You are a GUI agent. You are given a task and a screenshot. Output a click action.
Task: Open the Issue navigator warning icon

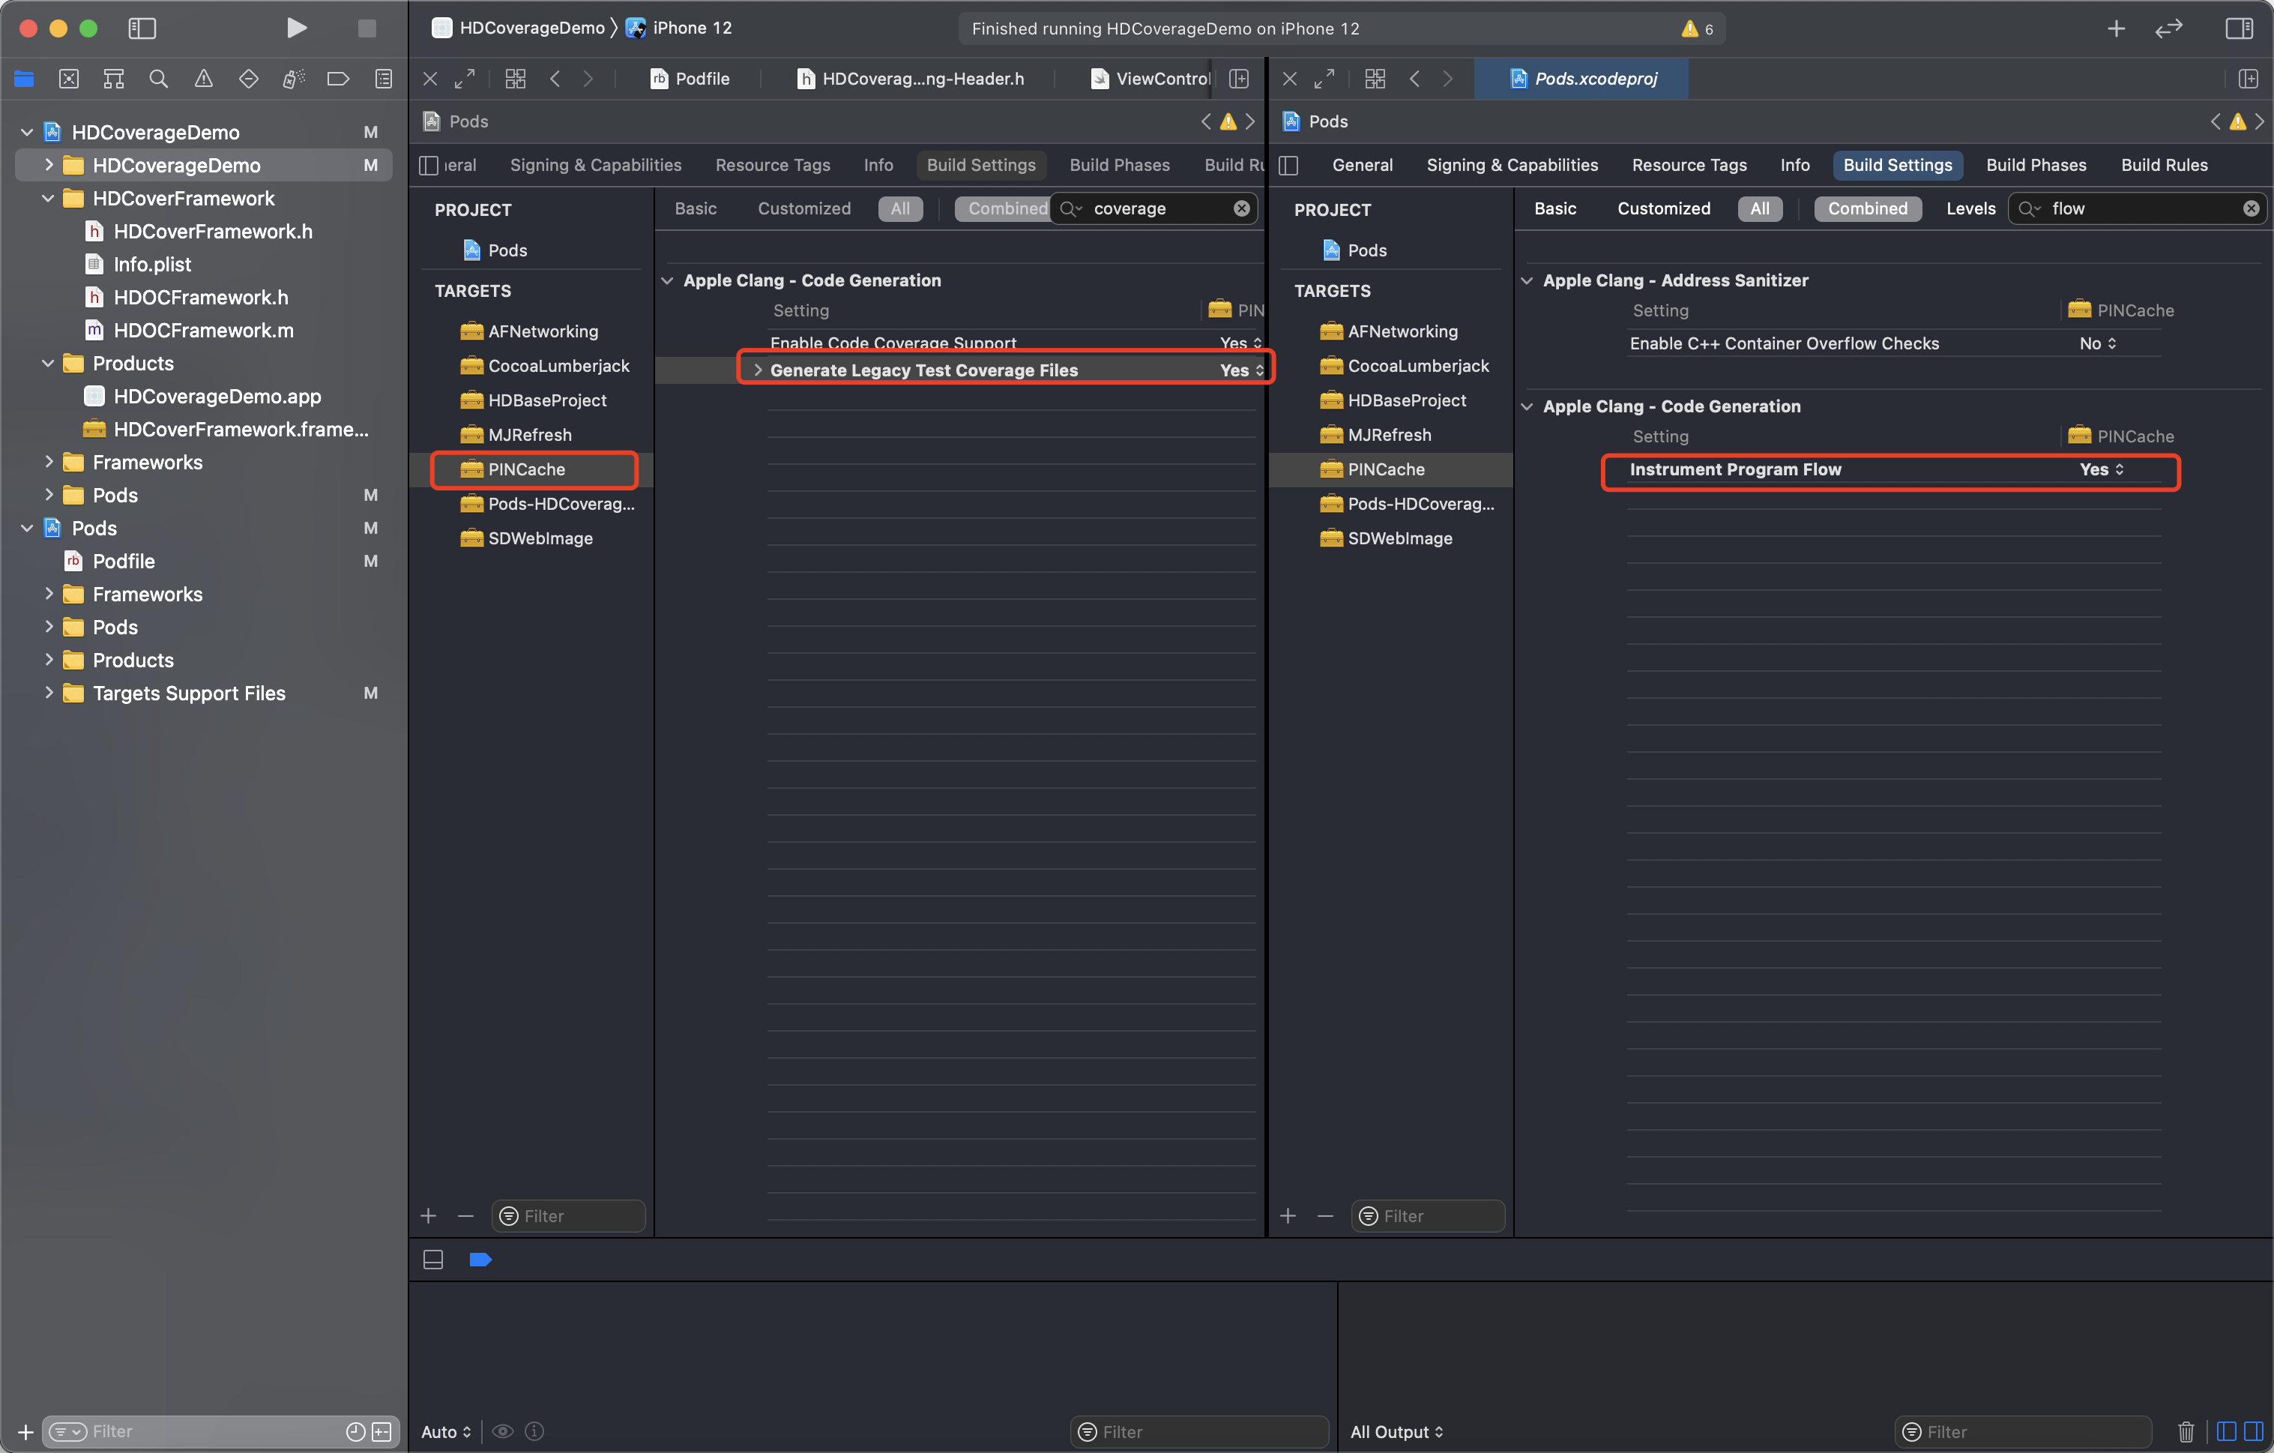(203, 79)
